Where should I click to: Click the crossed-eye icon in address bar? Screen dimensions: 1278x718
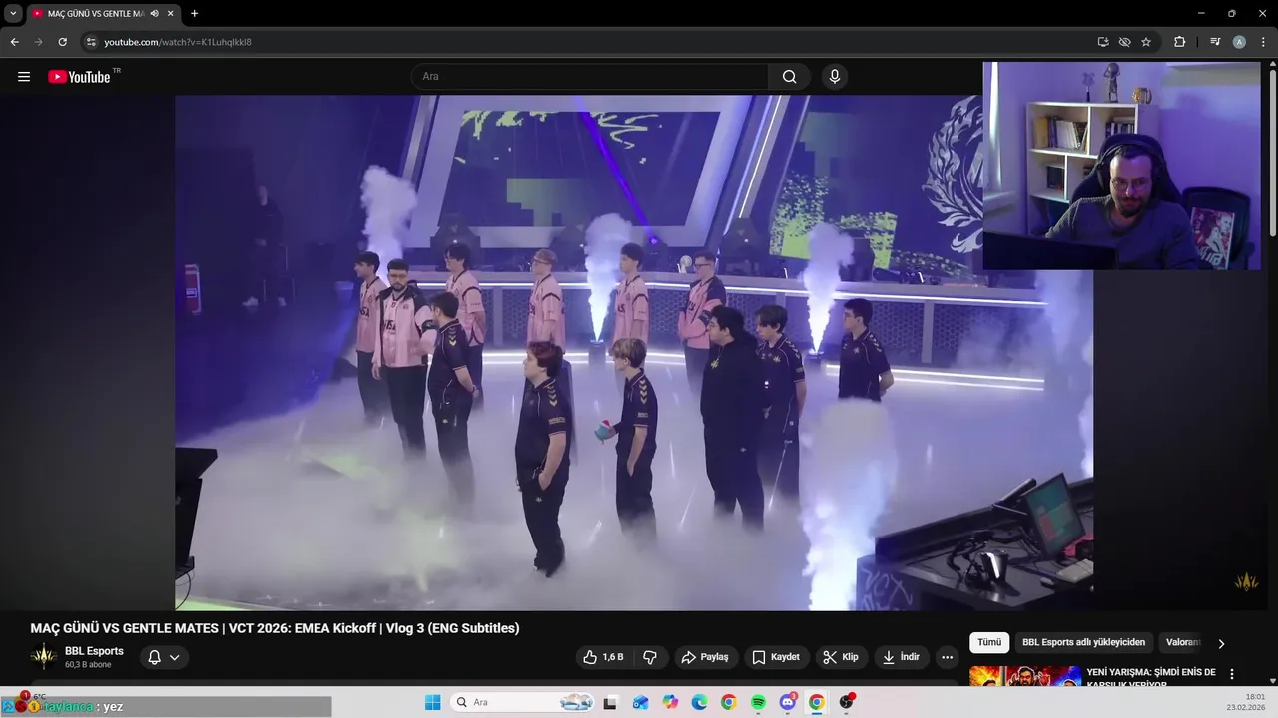[x=1124, y=42]
